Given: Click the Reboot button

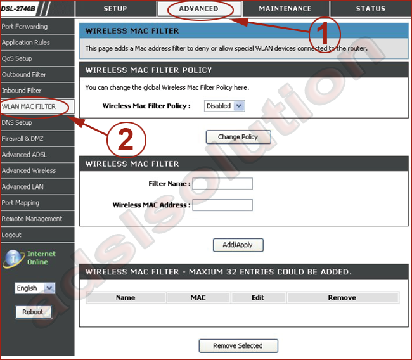Looking at the screenshot, I should click(x=33, y=312).
